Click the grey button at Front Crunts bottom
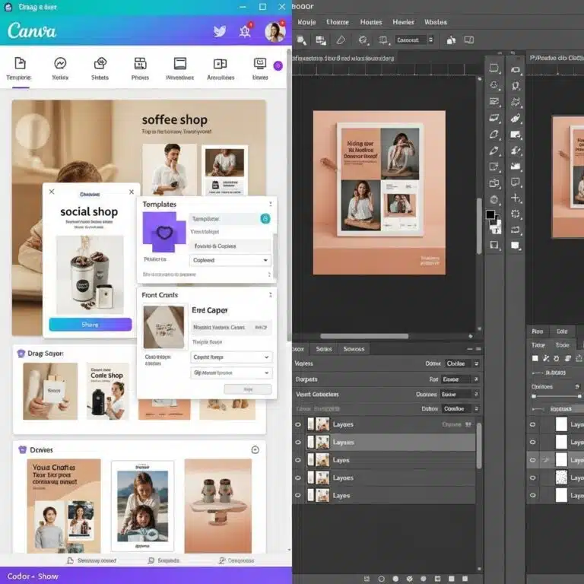The height and width of the screenshot is (584, 584). click(x=248, y=389)
